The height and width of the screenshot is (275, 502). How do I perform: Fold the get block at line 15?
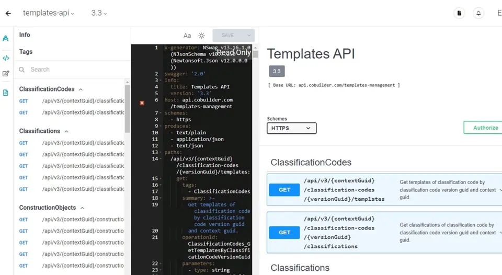click(161, 178)
